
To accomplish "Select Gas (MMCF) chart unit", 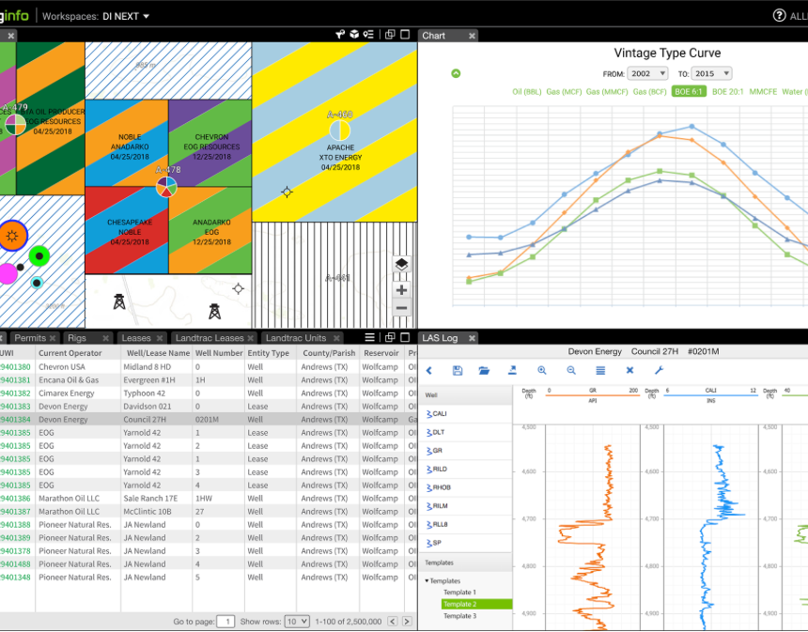I will point(607,92).
